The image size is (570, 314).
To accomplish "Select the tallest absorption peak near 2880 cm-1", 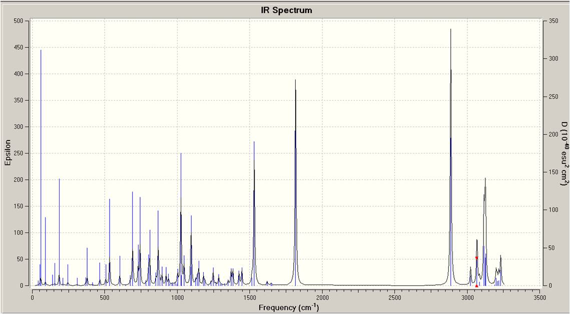I will pos(451,156).
